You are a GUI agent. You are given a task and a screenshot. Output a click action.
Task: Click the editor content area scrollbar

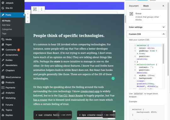125,19
